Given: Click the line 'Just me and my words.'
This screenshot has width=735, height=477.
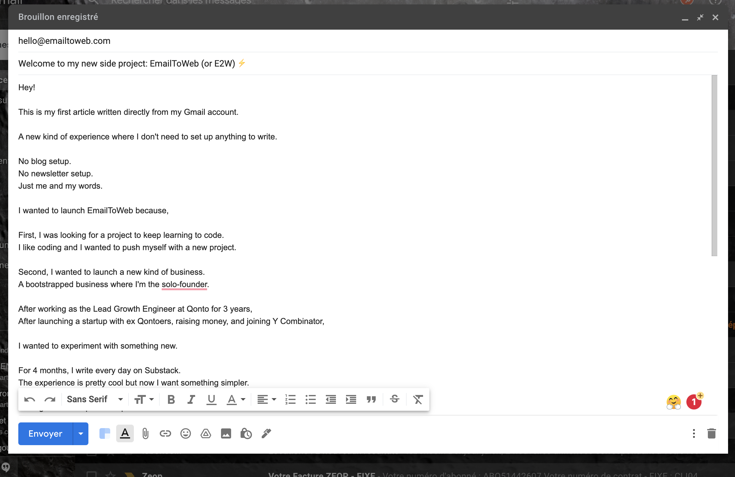Looking at the screenshot, I should click(x=61, y=186).
